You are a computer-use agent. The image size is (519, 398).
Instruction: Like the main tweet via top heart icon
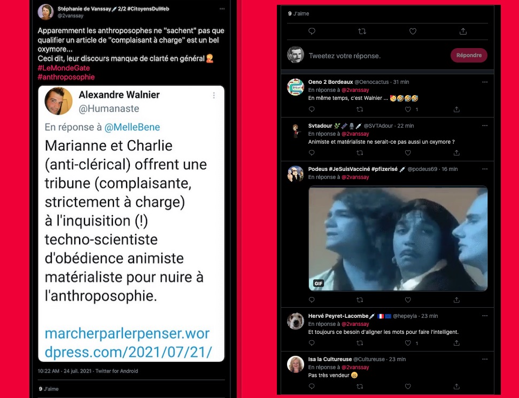[x=413, y=32]
